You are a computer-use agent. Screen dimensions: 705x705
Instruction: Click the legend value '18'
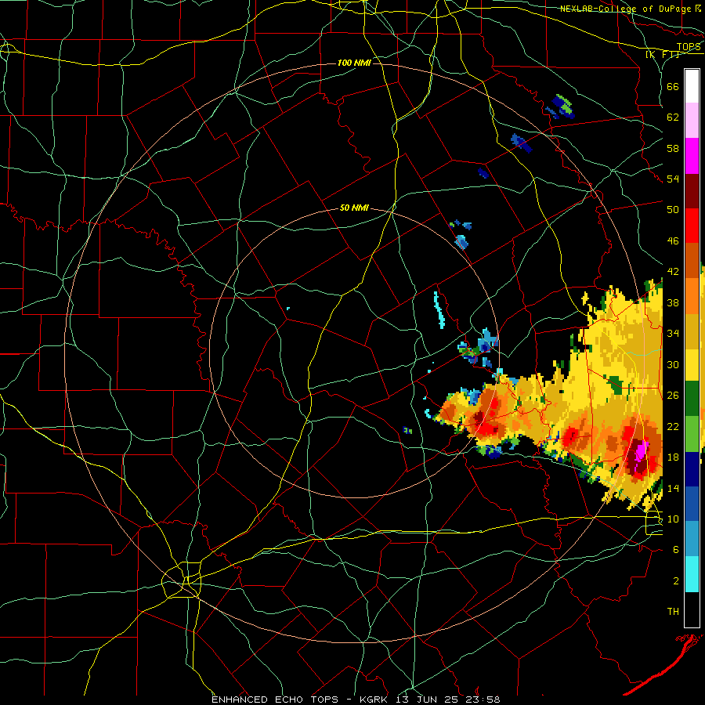[x=673, y=457]
